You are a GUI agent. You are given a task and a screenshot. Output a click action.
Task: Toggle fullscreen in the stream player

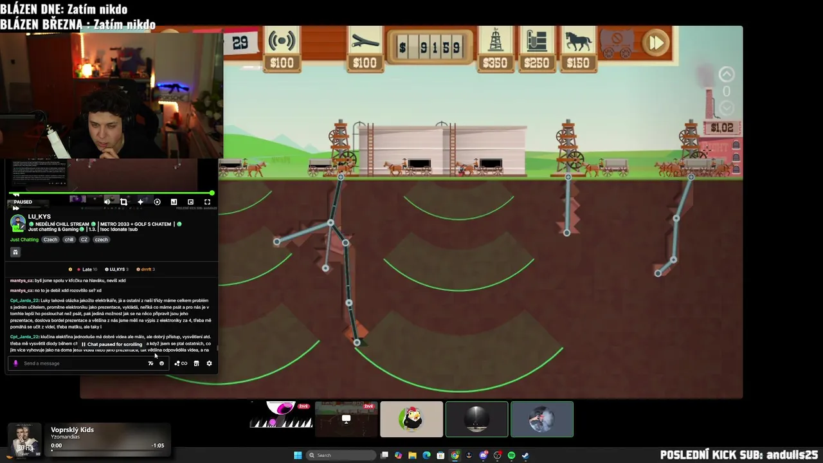207,202
